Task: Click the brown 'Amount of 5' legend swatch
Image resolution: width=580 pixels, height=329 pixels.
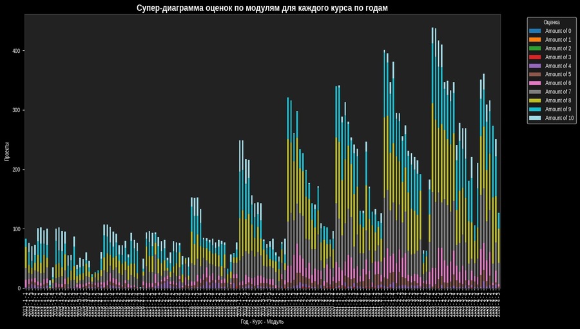Action: click(535, 74)
